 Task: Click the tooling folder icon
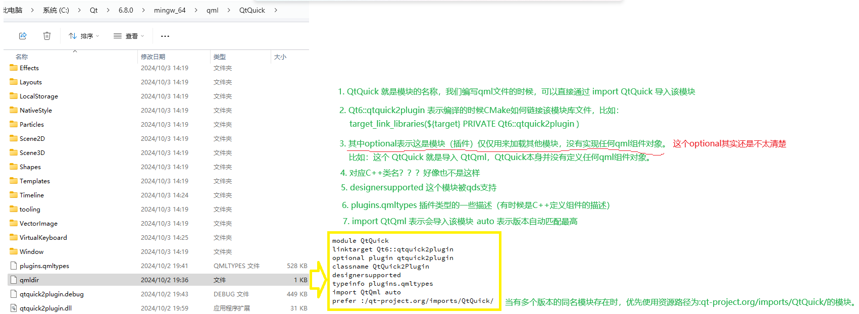pyautogui.click(x=14, y=209)
